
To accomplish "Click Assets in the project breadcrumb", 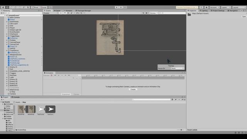I will pyautogui.click(x=18, y=102).
